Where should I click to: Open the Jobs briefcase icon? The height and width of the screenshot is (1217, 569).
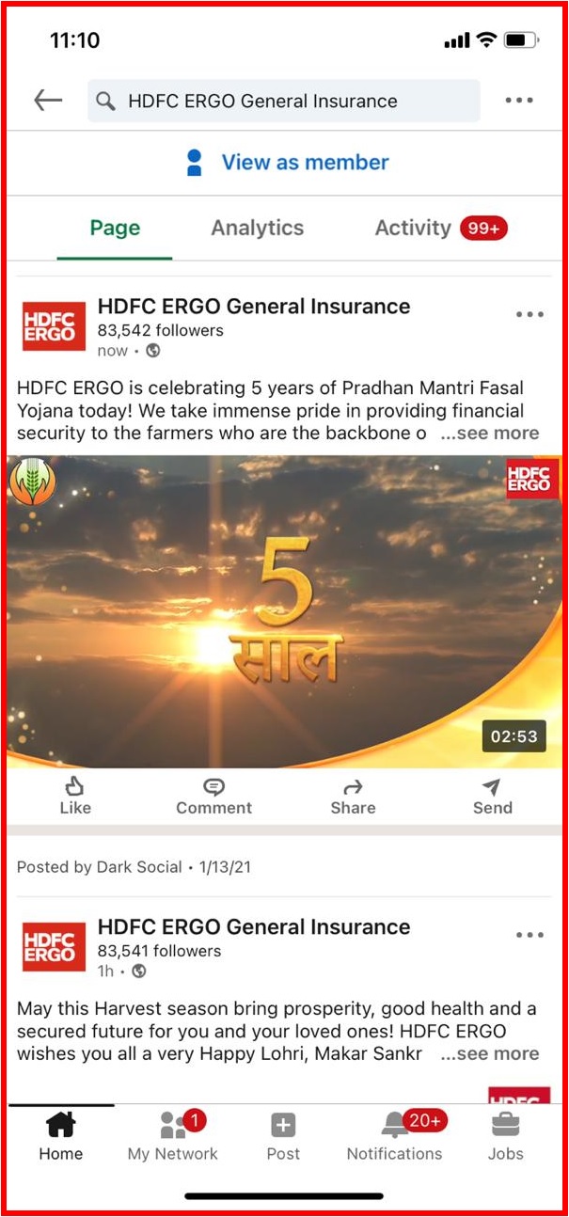click(506, 1136)
